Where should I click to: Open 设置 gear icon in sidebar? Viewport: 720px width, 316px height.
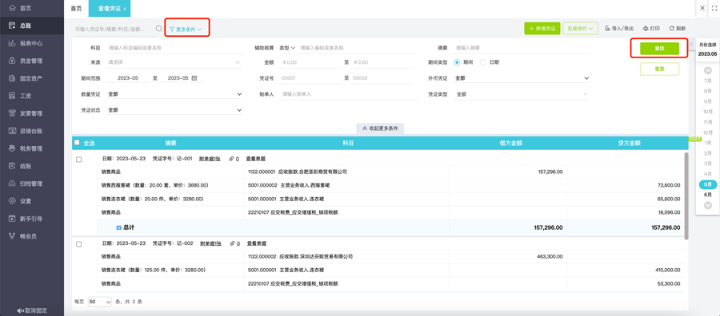tap(12, 201)
